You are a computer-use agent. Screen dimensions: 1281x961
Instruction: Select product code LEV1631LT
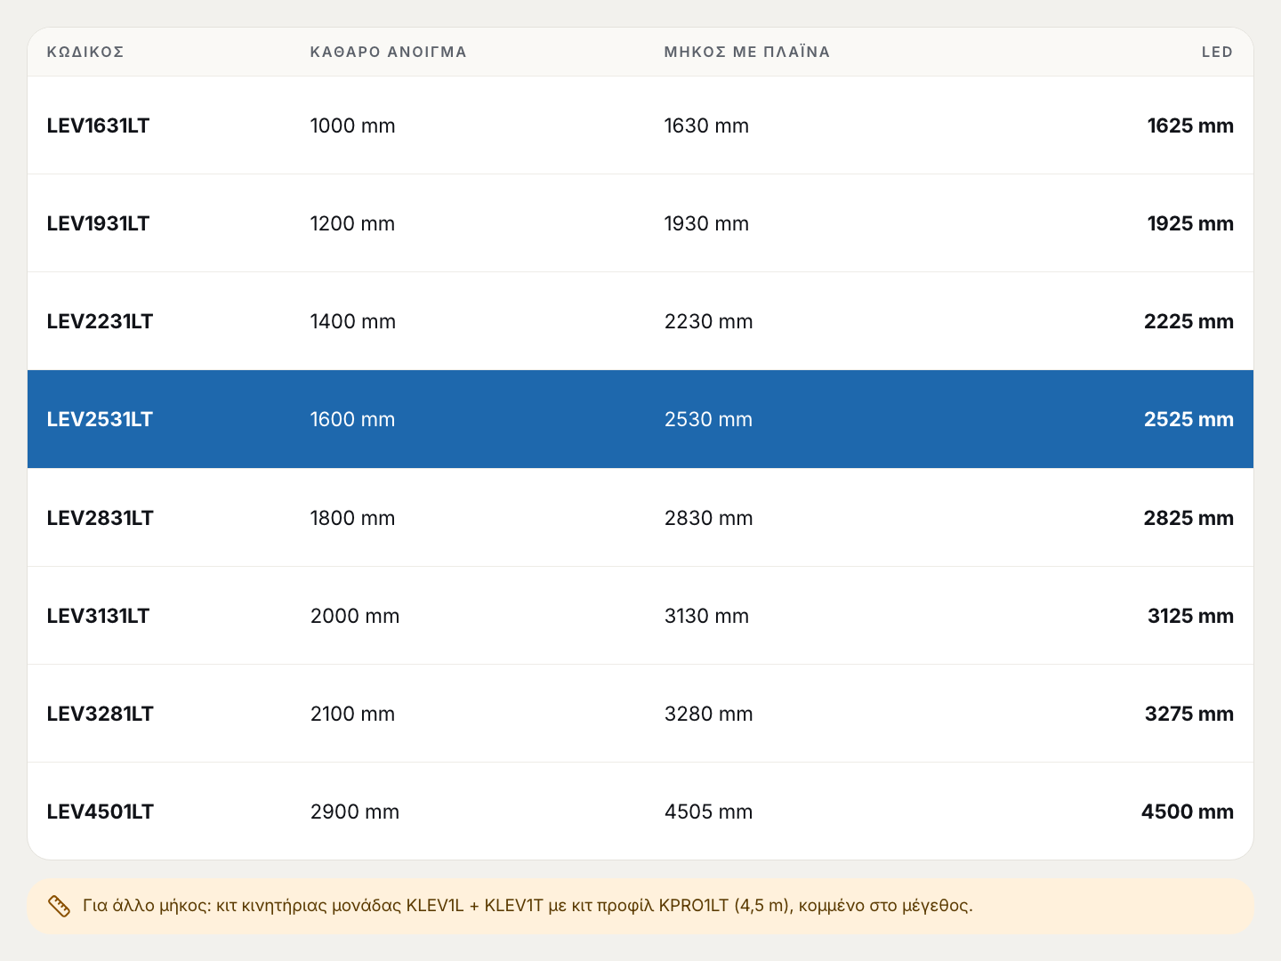(x=98, y=125)
